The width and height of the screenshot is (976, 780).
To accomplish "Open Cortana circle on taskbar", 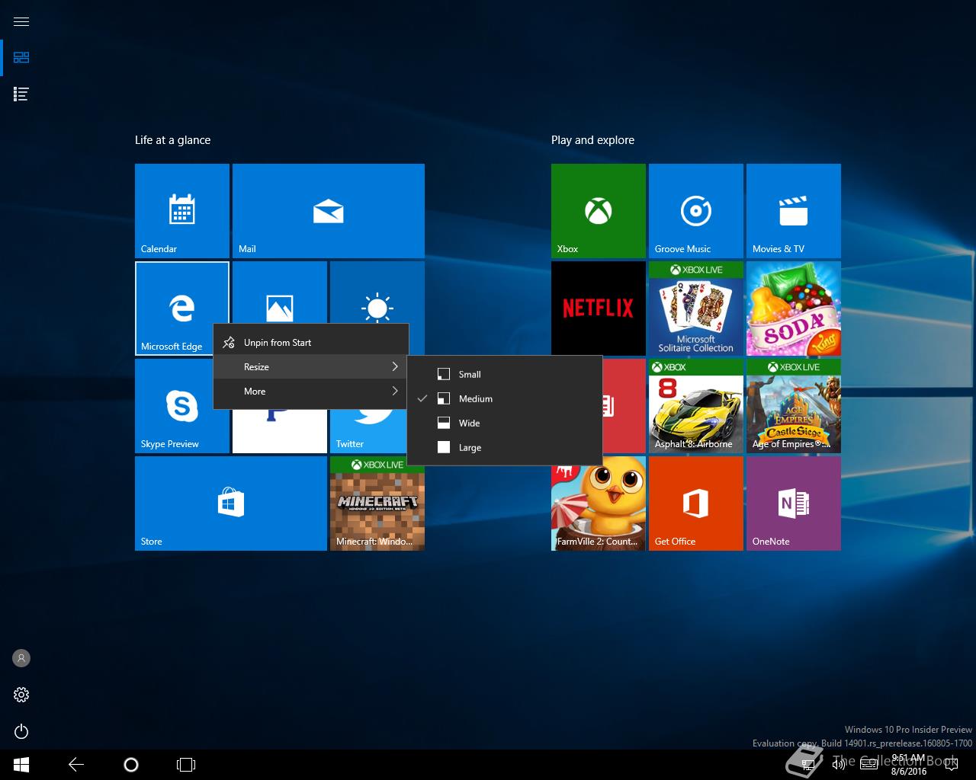I will click(131, 765).
